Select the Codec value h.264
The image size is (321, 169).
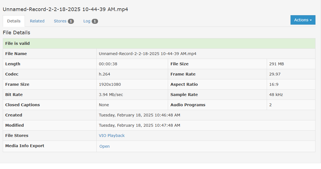(105, 74)
